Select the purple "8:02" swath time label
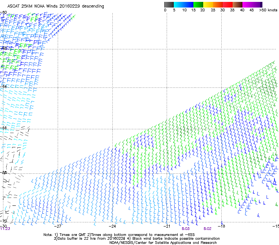Image resolution: width=279 pixels, height=245 pixels. (x=207, y=229)
